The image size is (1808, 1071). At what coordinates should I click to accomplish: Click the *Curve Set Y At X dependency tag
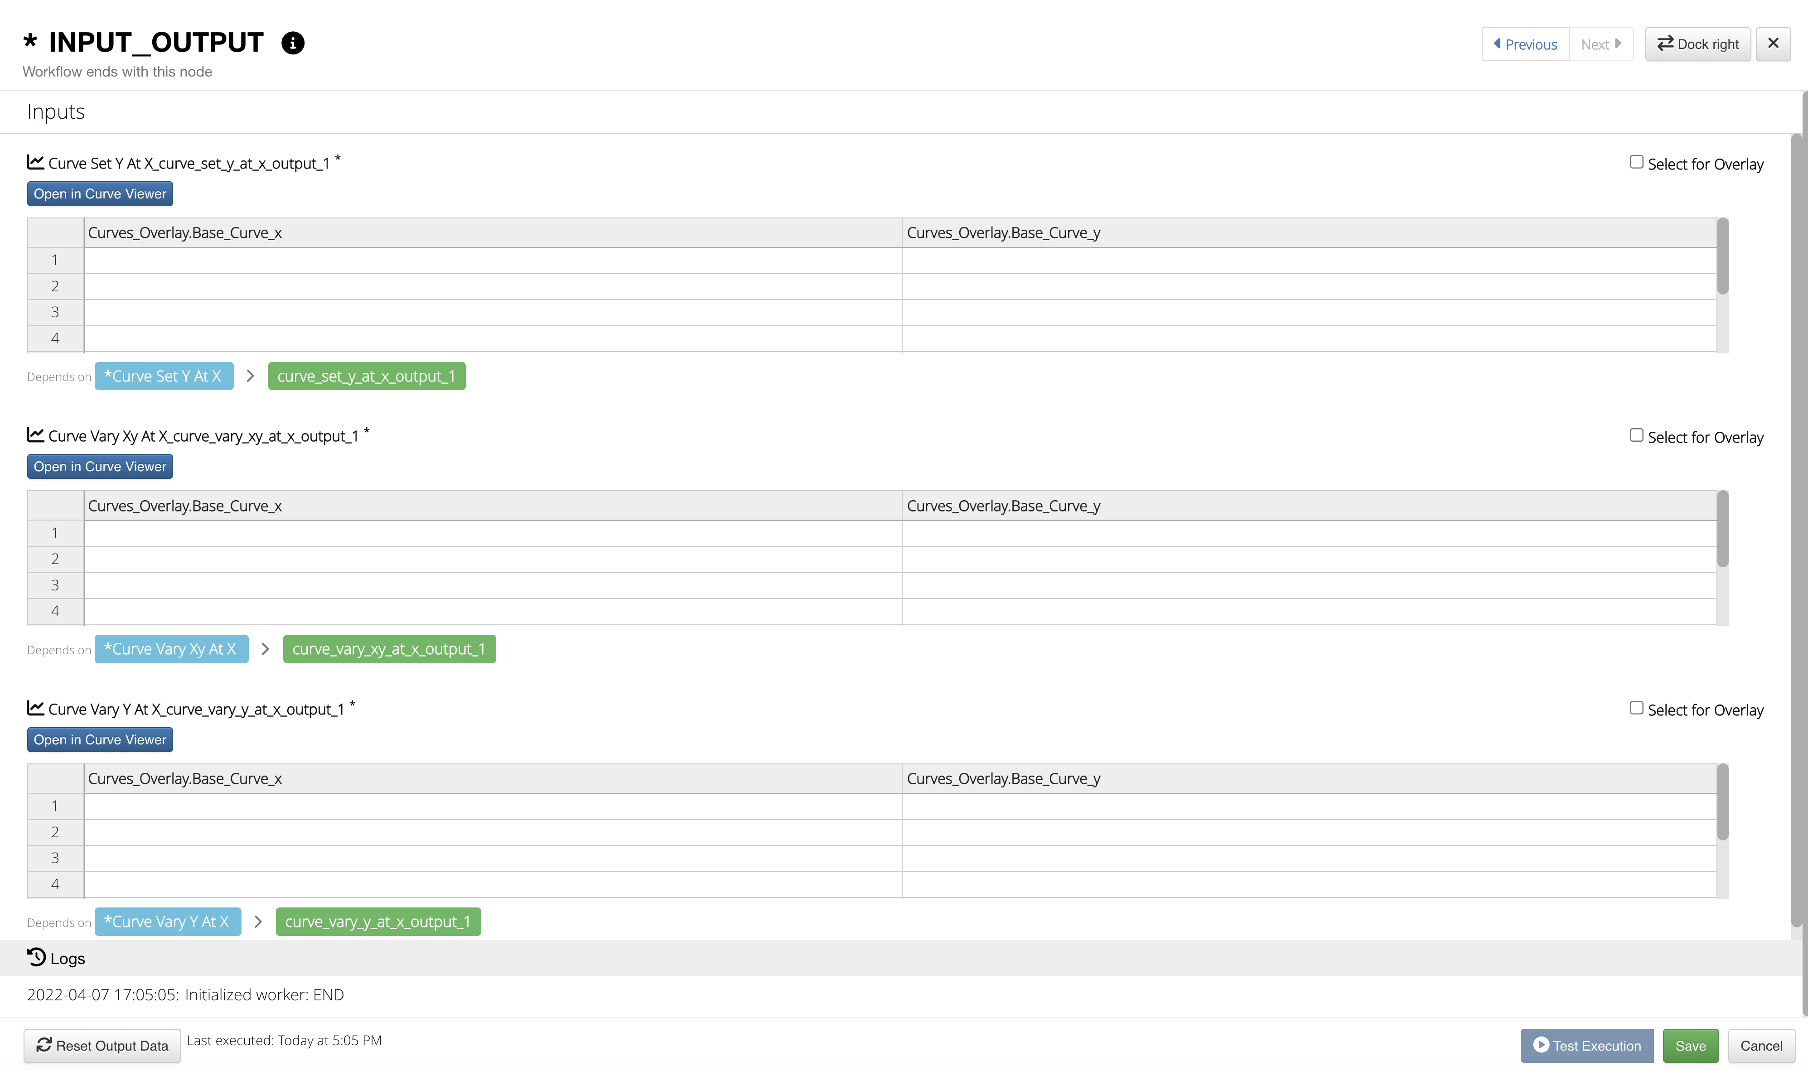point(164,376)
